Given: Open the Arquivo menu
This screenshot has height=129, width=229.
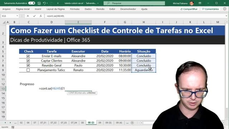Looking at the screenshot, I should (6, 9).
